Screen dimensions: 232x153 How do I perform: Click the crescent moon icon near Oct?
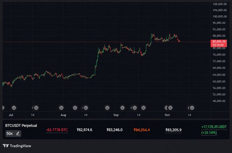166,108
